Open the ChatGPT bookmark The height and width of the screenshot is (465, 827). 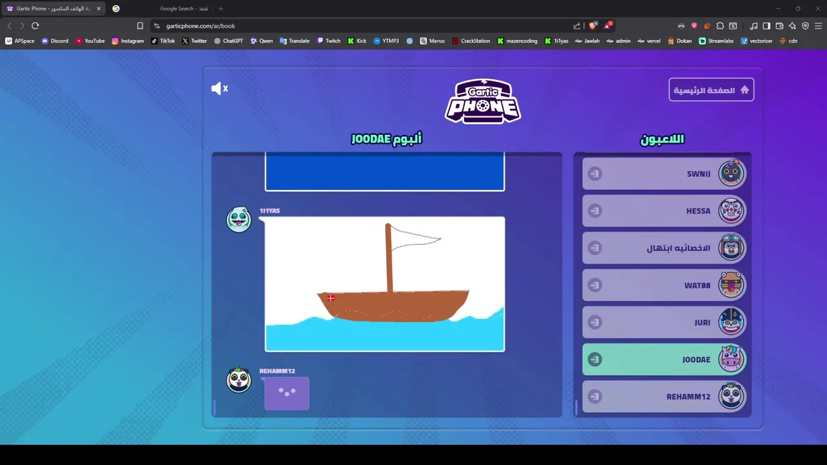coord(229,41)
